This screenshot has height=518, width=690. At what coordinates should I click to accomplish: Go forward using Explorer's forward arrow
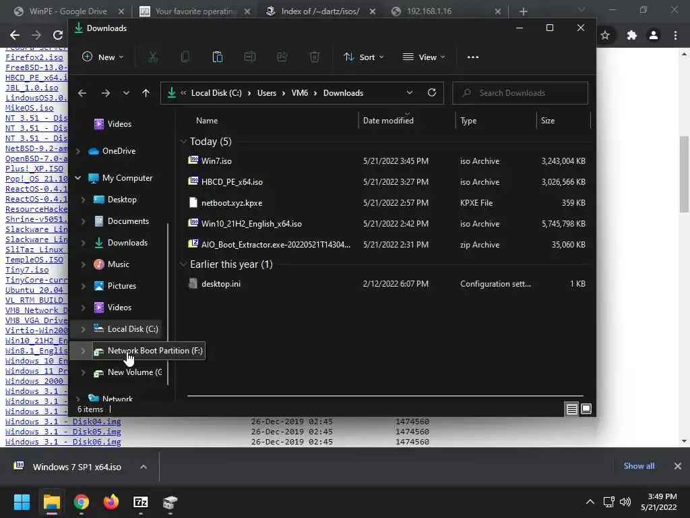(x=105, y=93)
